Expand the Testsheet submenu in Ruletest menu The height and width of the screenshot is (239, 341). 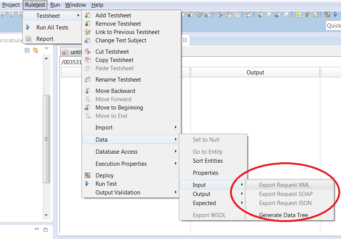(52, 16)
